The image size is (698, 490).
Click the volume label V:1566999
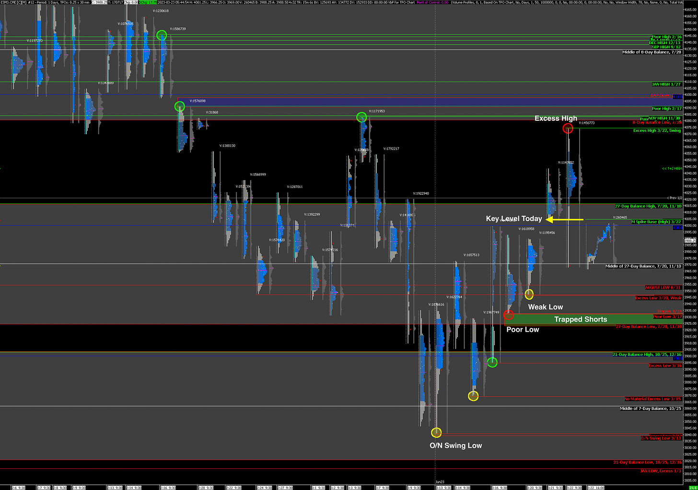[258, 175]
